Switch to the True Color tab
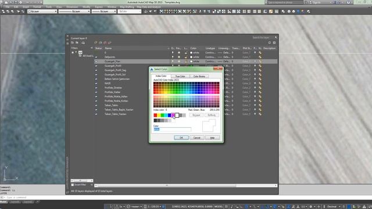 [180, 76]
